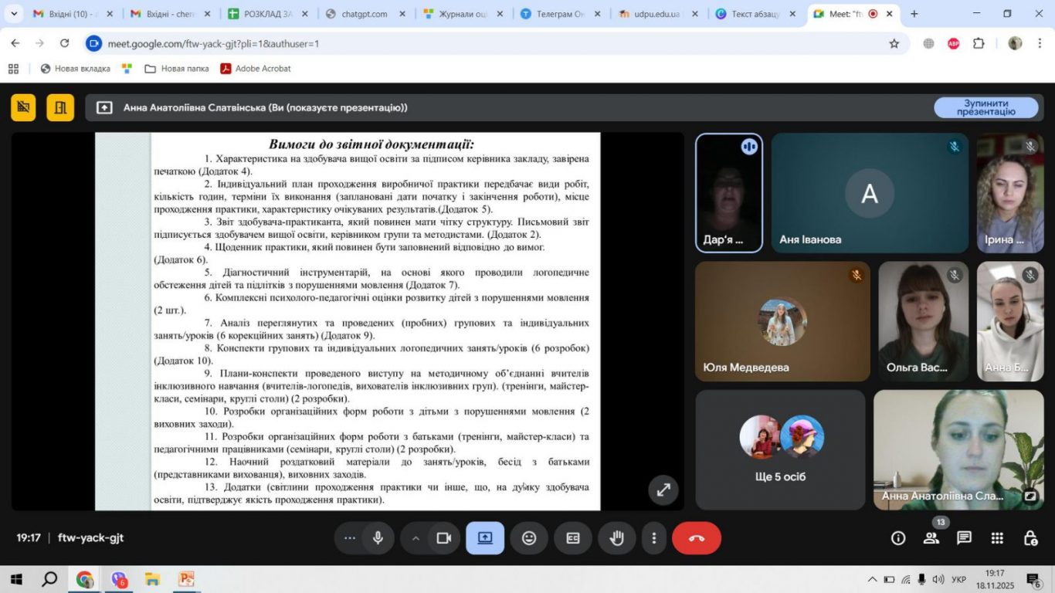Expand the presentation to full screen
1055x593 pixels.
pos(663,490)
